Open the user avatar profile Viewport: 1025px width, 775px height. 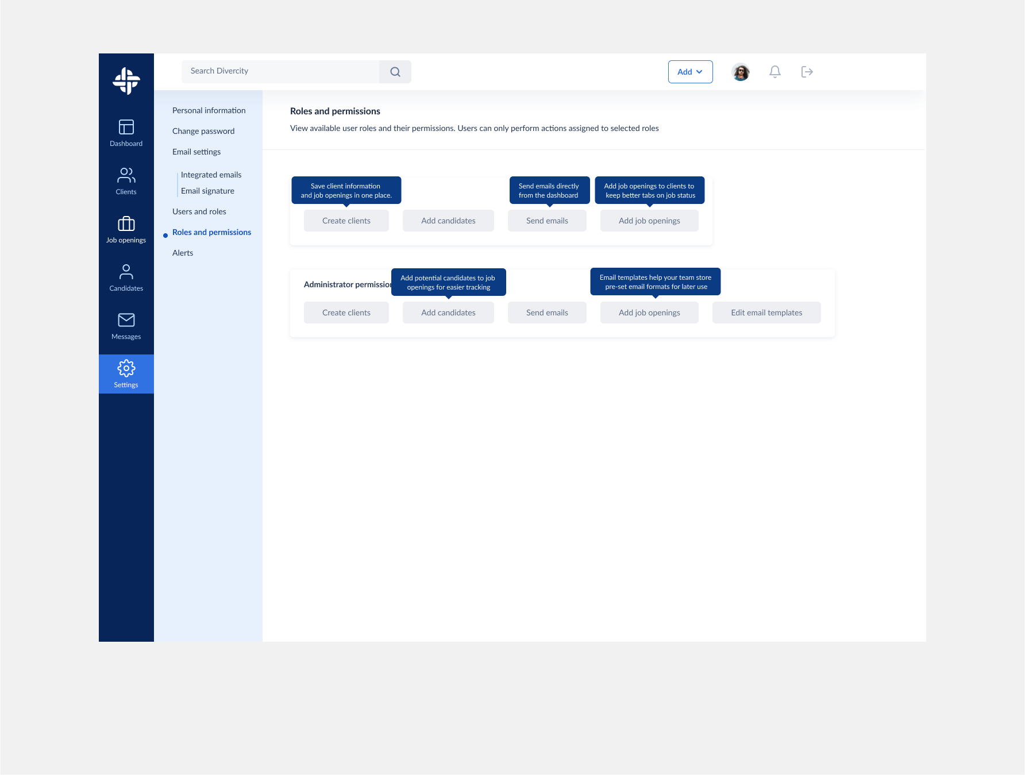[x=741, y=72]
